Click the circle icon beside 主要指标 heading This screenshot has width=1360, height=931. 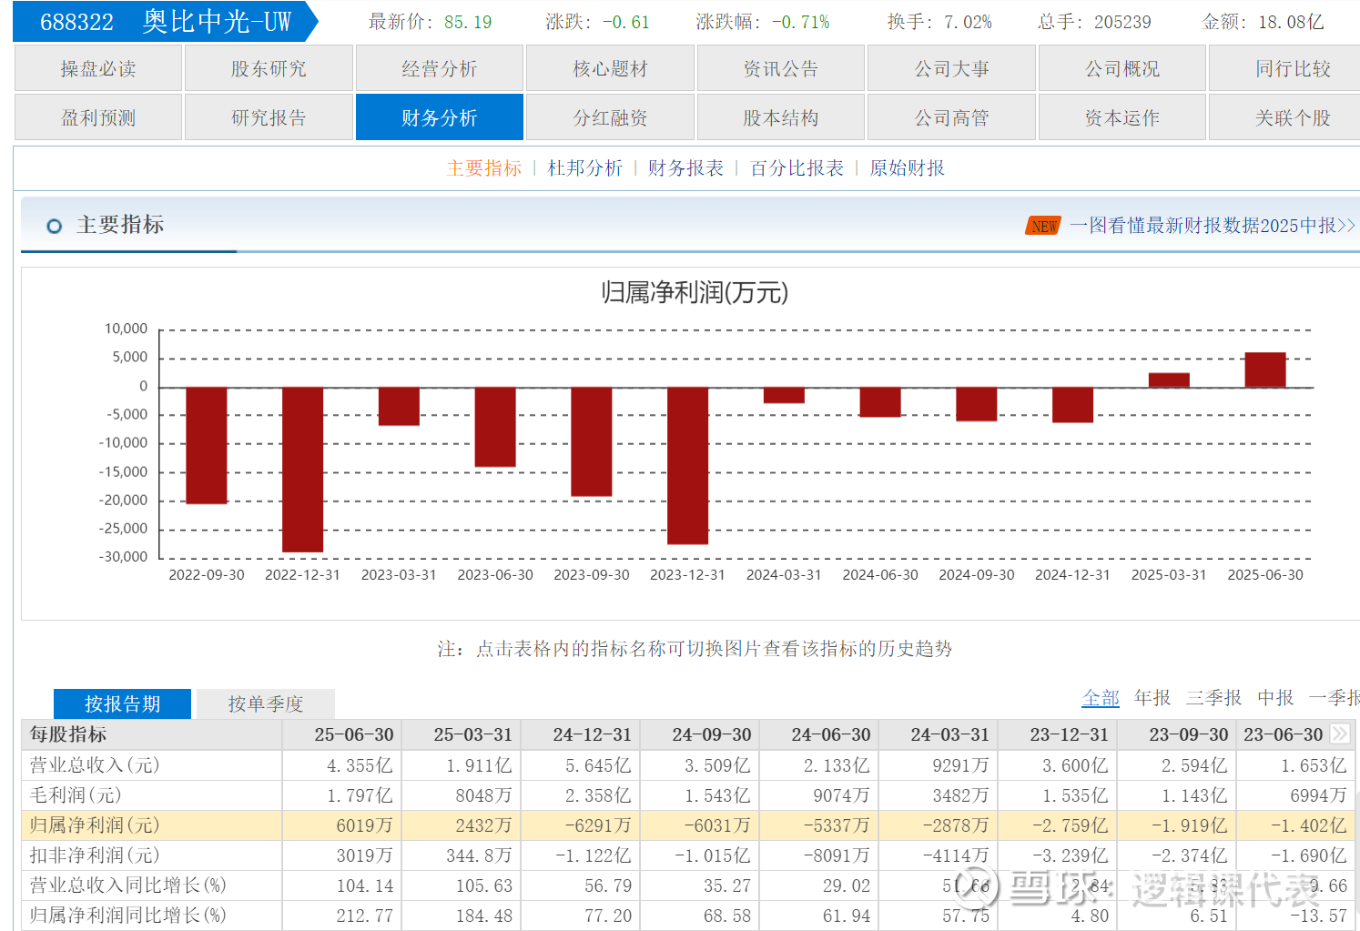(x=55, y=226)
